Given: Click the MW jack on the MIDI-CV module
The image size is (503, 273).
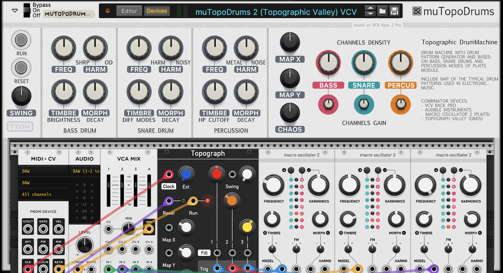Looking at the screenshot, I should pos(59,249).
